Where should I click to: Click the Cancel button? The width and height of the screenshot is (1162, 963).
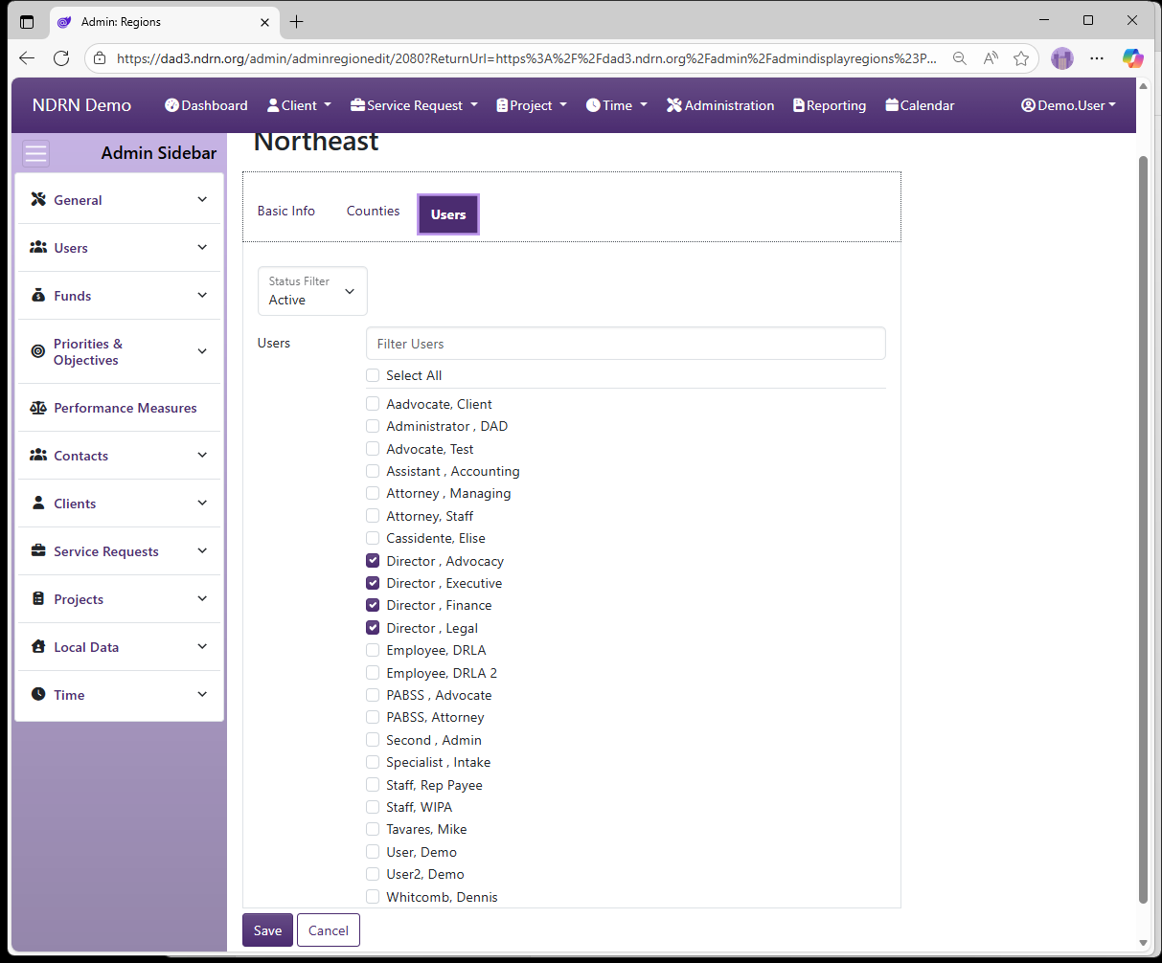tap(329, 930)
